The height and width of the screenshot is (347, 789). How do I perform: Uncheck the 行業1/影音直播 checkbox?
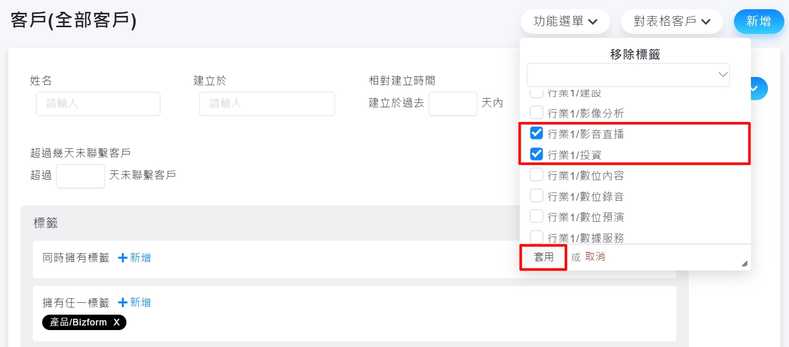tap(537, 133)
